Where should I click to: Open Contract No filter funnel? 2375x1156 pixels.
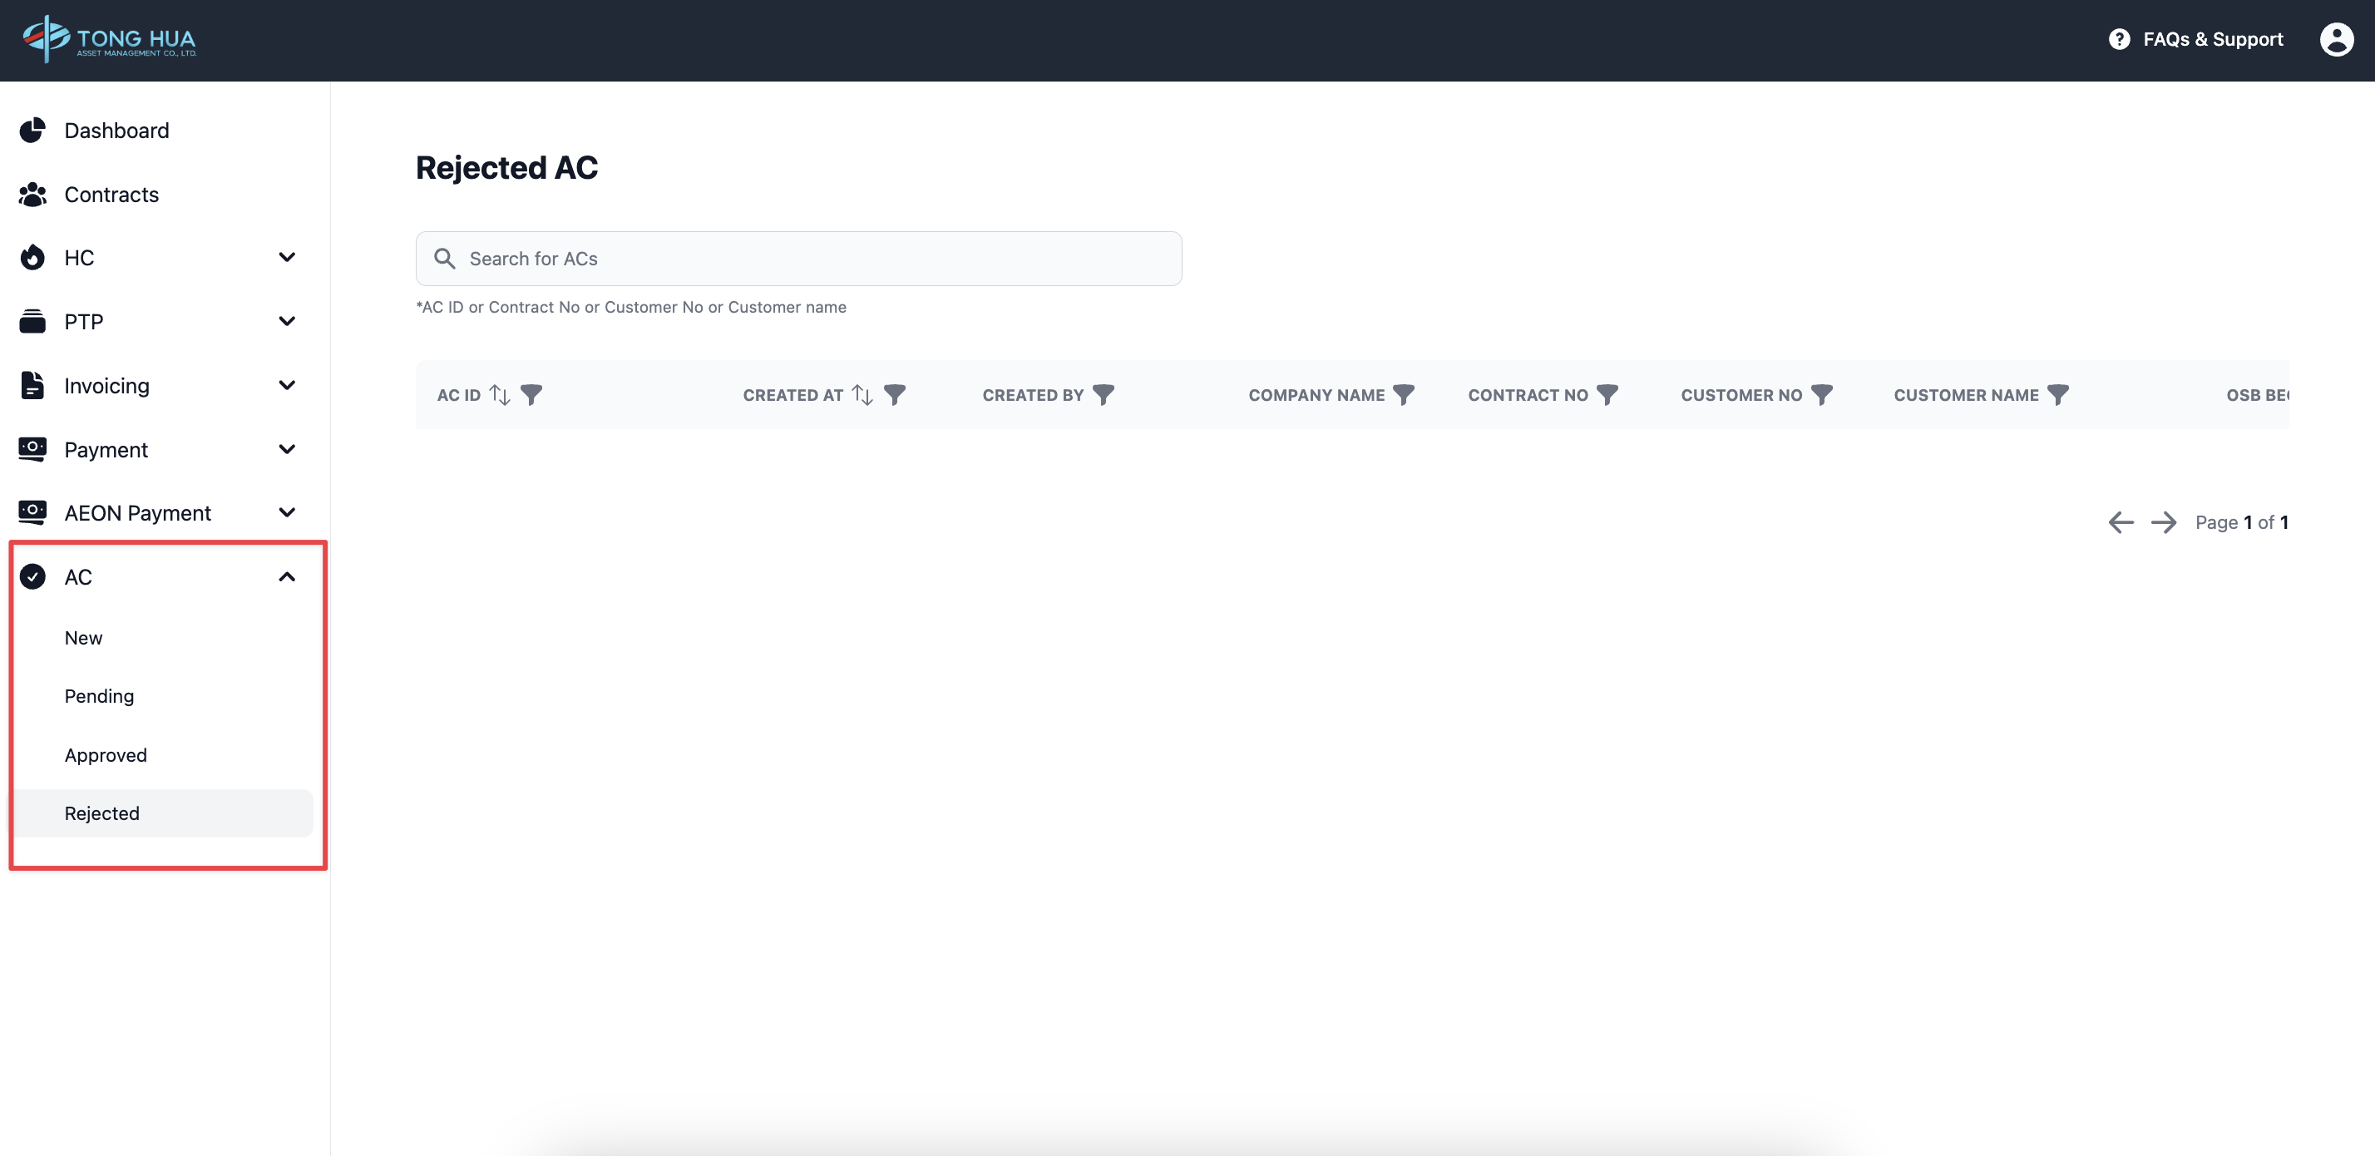tap(1607, 394)
